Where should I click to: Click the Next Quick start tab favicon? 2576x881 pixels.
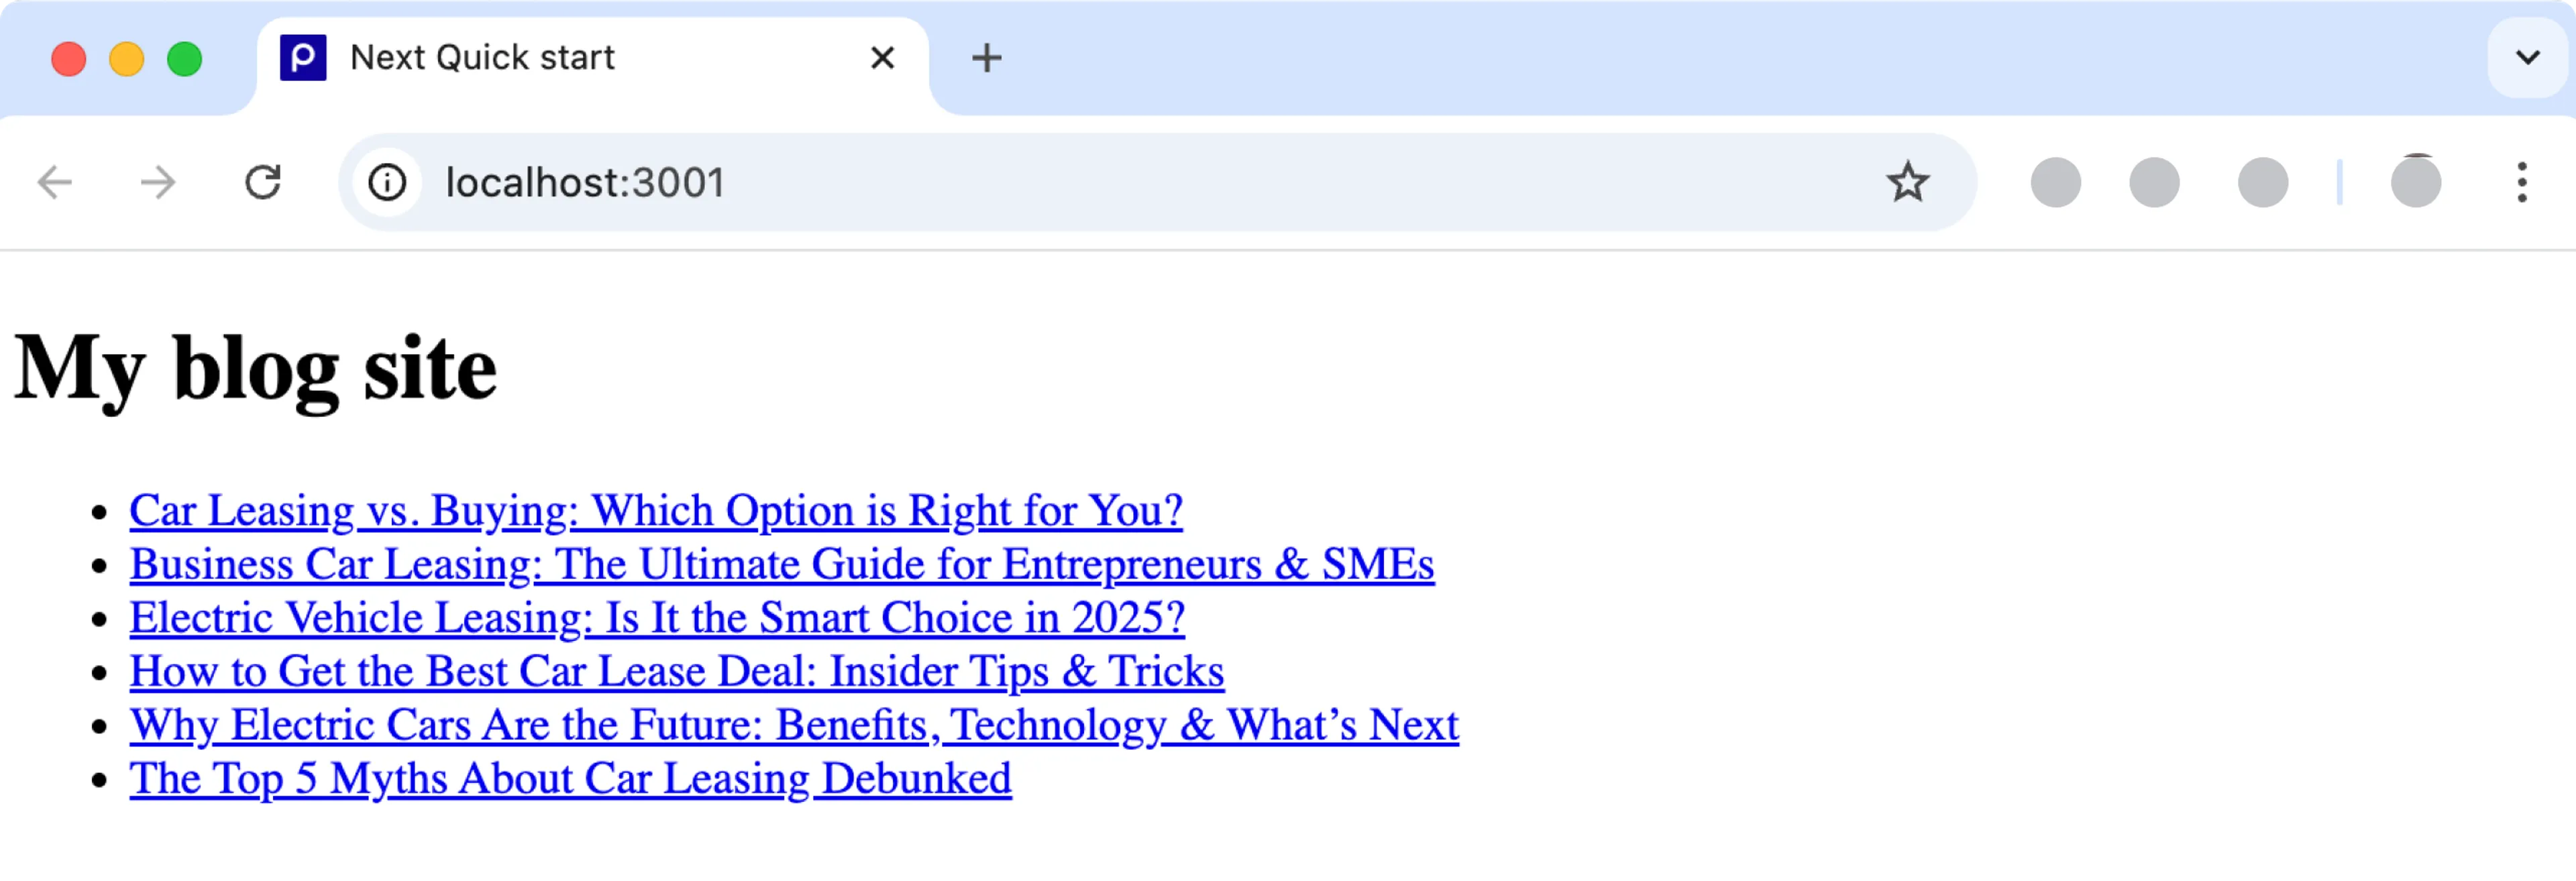tap(303, 58)
